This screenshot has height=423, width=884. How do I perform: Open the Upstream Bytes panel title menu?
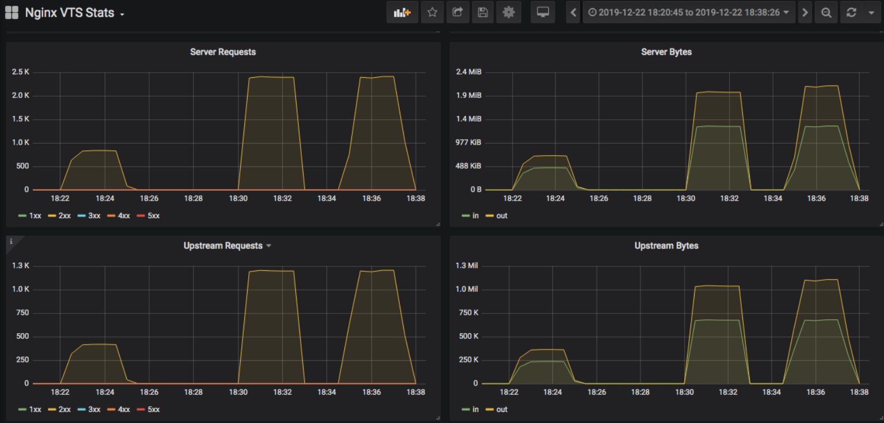pos(666,246)
